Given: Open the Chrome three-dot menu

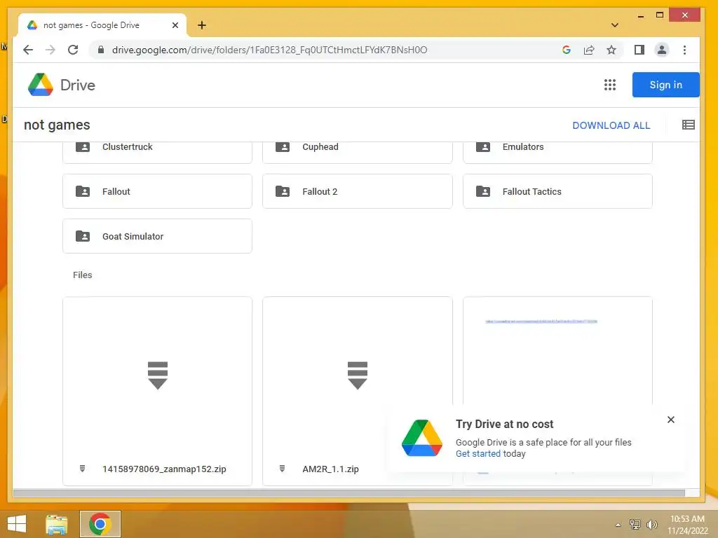Looking at the screenshot, I should pos(684,50).
